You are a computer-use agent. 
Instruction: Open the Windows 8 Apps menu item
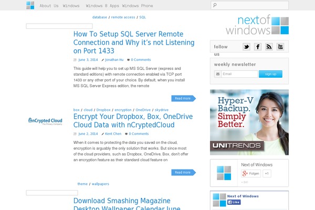102,6
